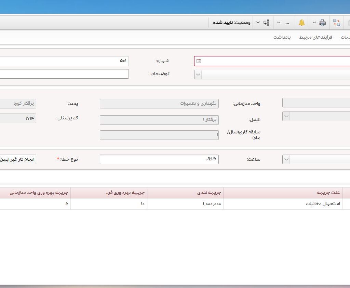Open dropdown arrow next to three dots

pos(279,23)
